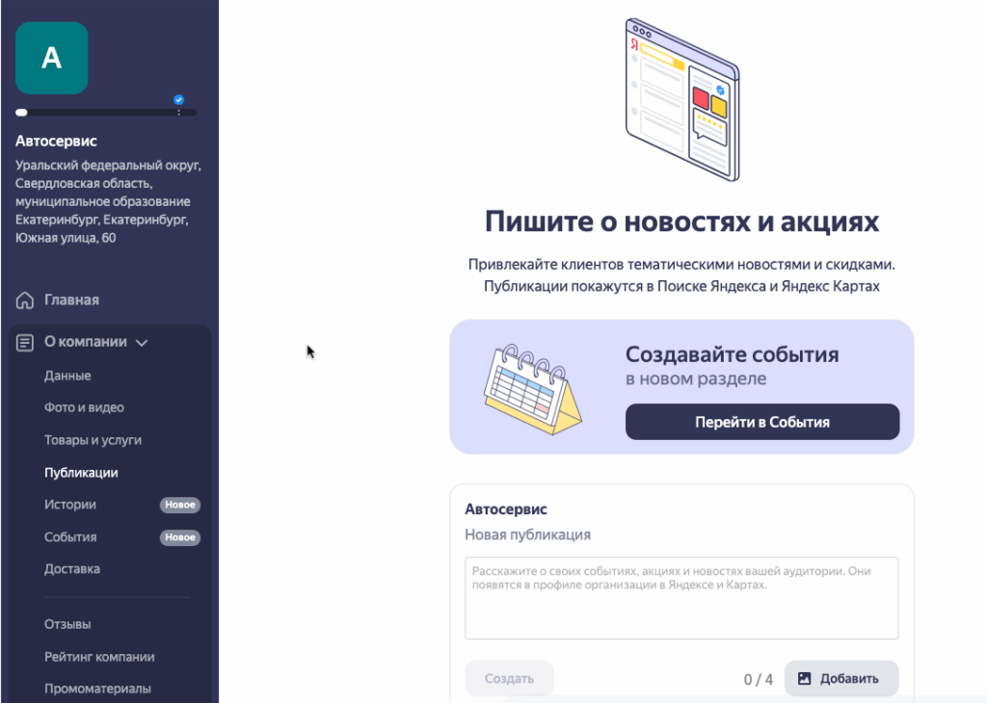
Task: Click the Автосервис company name in sidebar
Action: point(56,141)
